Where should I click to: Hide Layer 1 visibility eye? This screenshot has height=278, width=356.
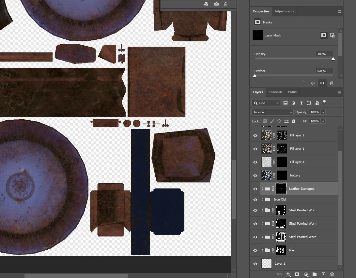pyautogui.click(x=255, y=264)
